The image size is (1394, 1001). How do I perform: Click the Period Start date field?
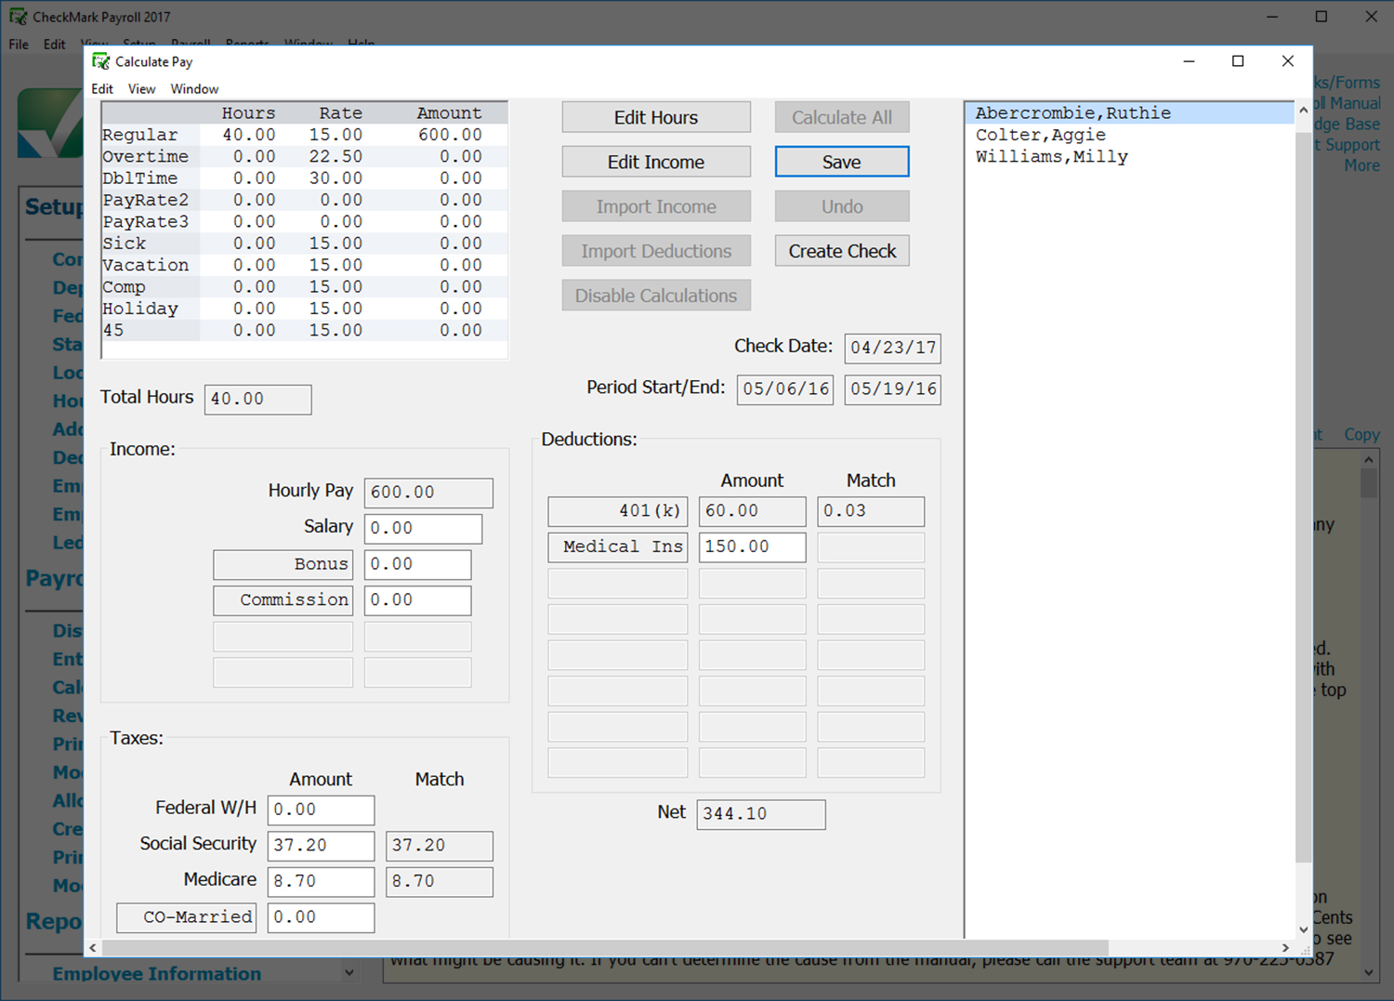point(785,389)
